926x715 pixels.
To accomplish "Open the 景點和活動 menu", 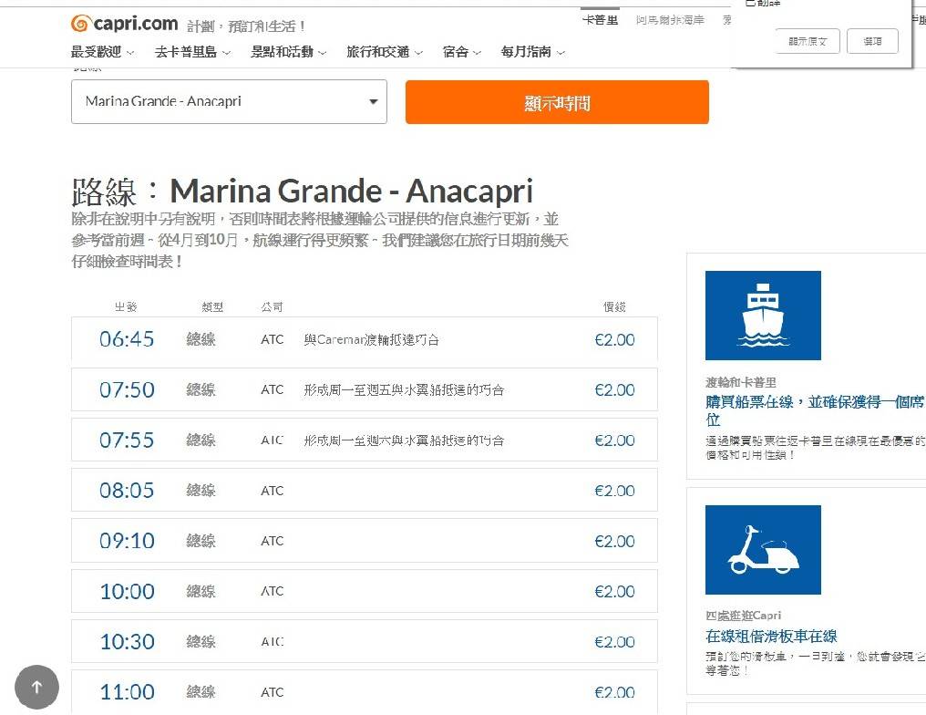I will tap(288, 52).
